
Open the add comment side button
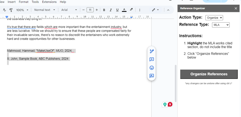point(152,60)
